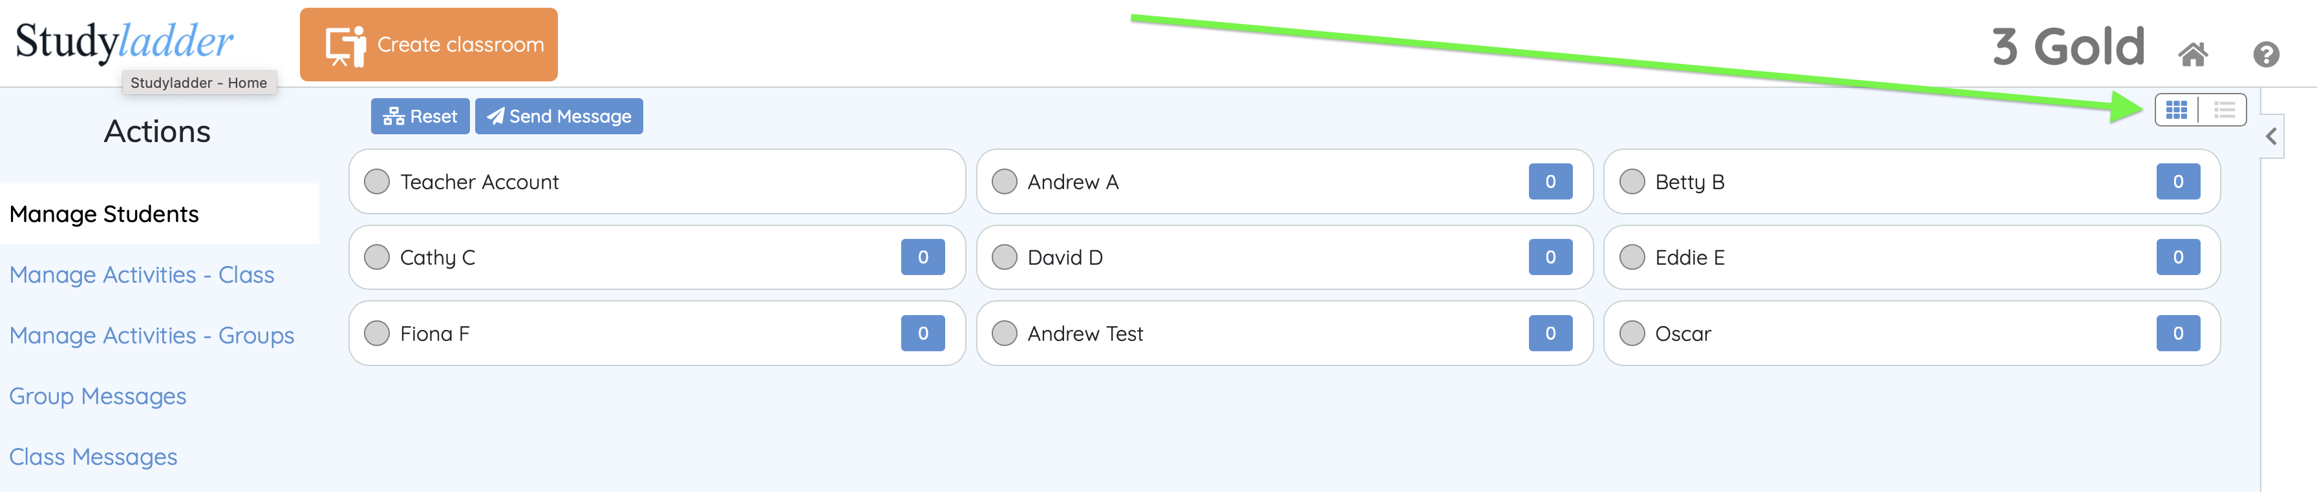The width and height of the screenshot is (2317, 492).
Task: Switch to grid view layout
Action: (x=2176, y=110)
